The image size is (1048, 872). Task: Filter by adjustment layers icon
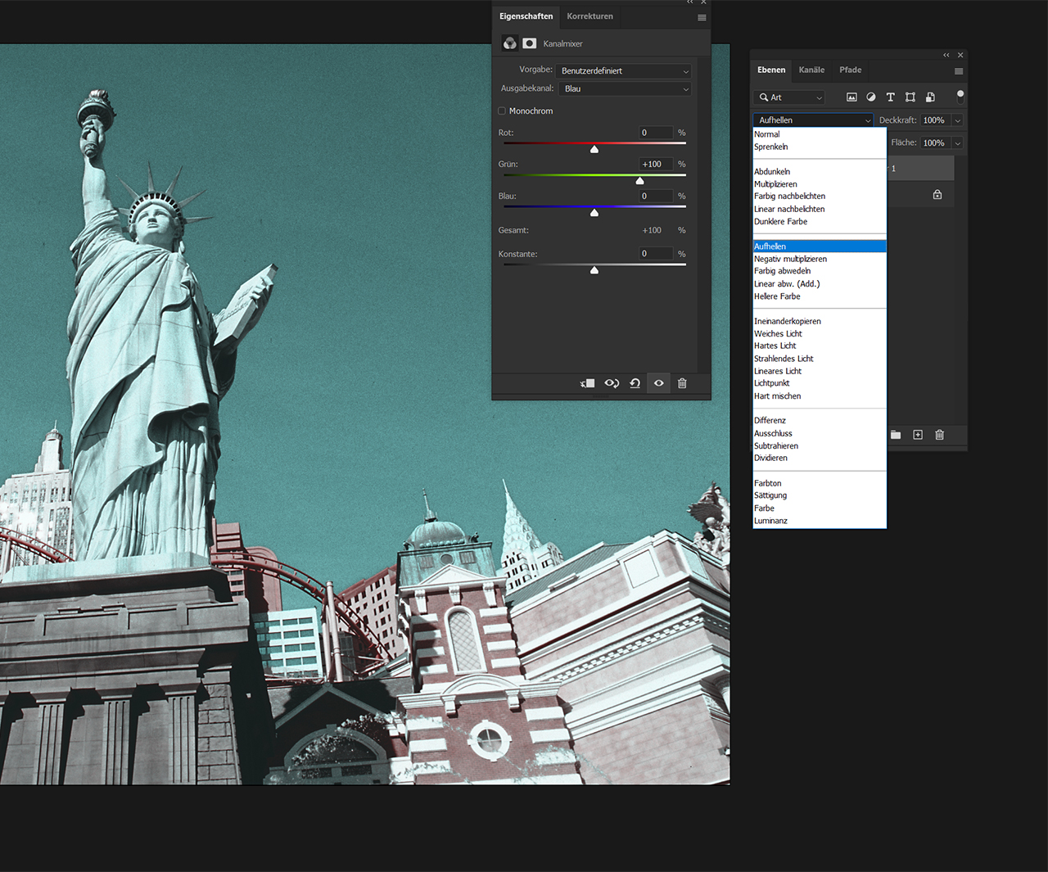(x=871, y=97)
